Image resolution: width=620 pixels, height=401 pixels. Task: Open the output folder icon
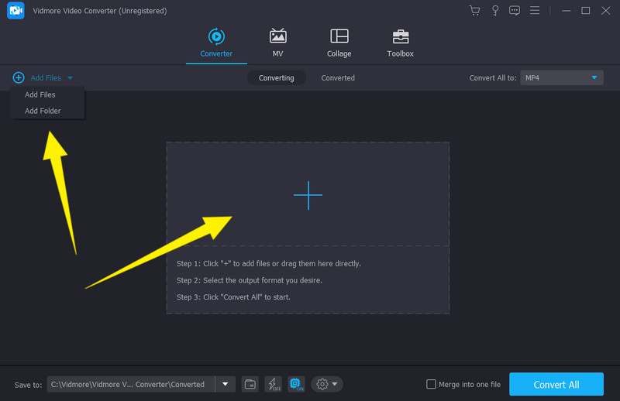coord(250,384)
